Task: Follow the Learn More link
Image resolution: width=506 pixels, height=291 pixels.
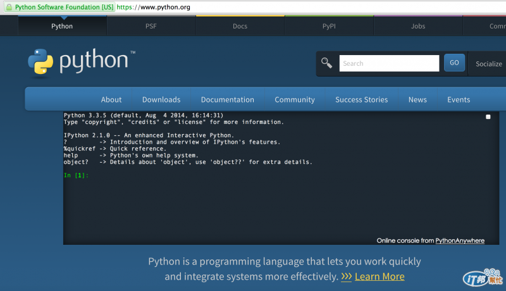Action: click(379, 276)
